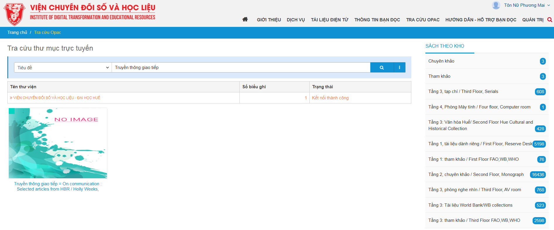Click the NO IMAGE book cover thumbnail
The height and width of the screenshot is (230, 554).
coord(58,143)
